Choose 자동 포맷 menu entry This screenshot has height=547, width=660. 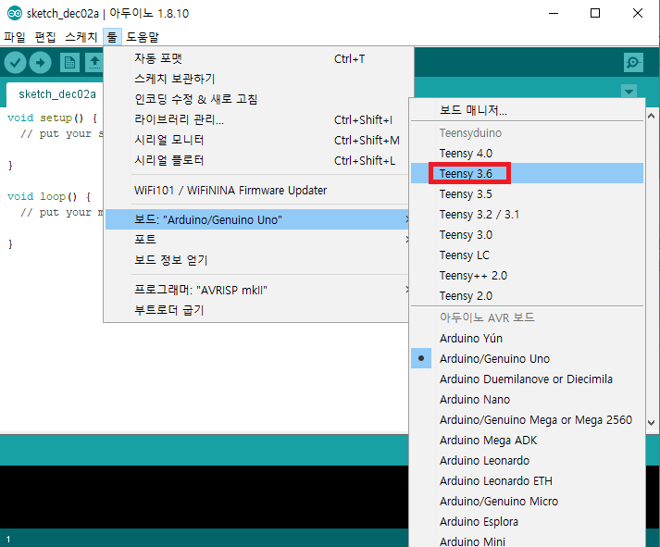point(256,58)
